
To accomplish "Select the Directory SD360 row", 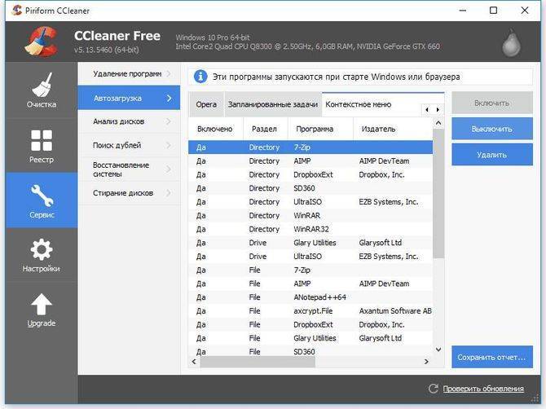I will click(x=310, y=188).
